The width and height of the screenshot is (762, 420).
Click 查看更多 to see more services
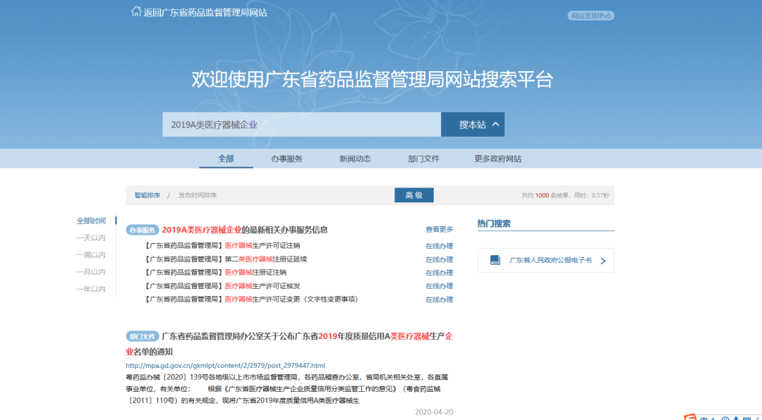coord(439,230)
